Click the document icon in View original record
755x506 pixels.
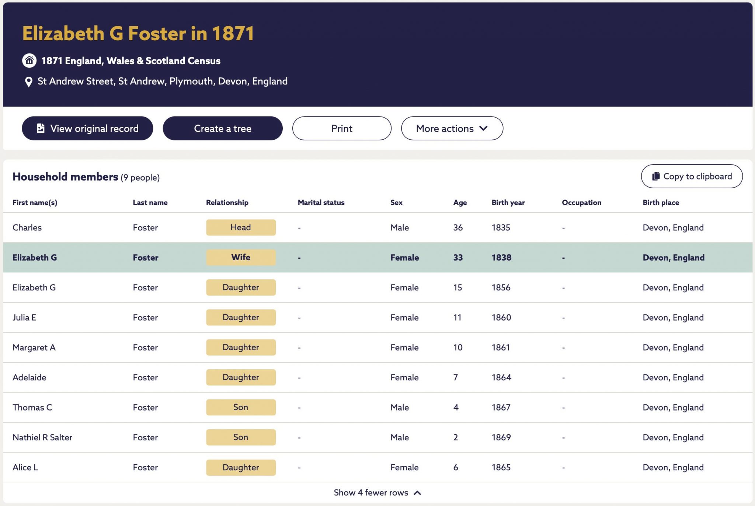(41, 128)
